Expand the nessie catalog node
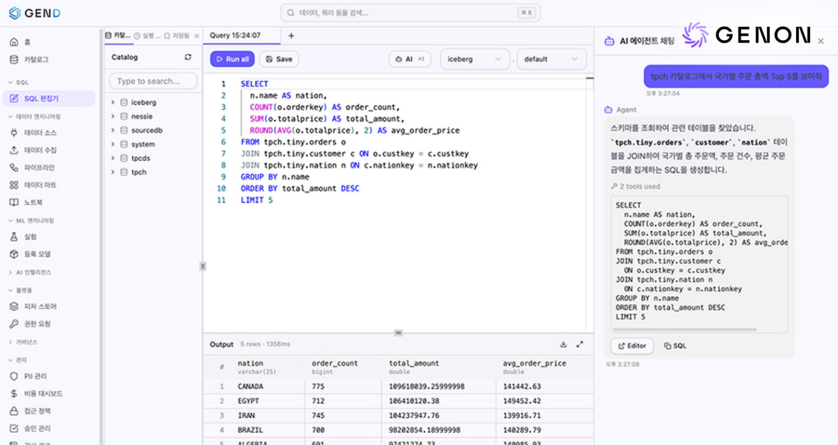Viewport: 838px width, 445px height. click(113, 116)
